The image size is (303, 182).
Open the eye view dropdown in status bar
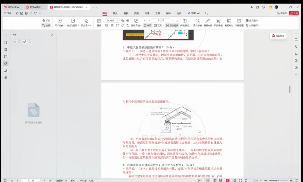coord(199,180)
